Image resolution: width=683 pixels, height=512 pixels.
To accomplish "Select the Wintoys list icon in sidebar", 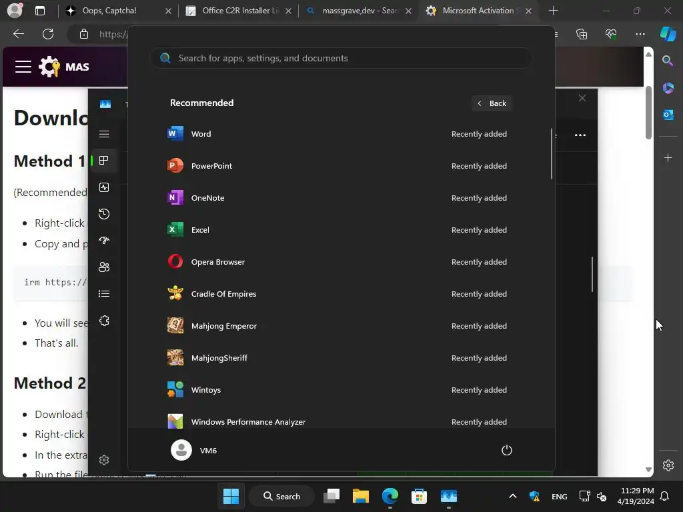I will [104, 293].
